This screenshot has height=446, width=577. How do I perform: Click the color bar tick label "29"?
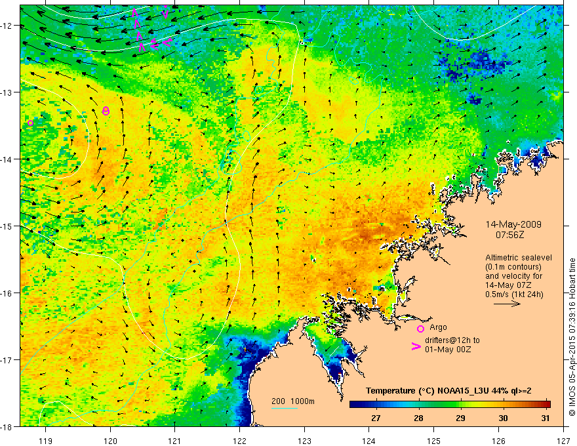tap(460, 418)
